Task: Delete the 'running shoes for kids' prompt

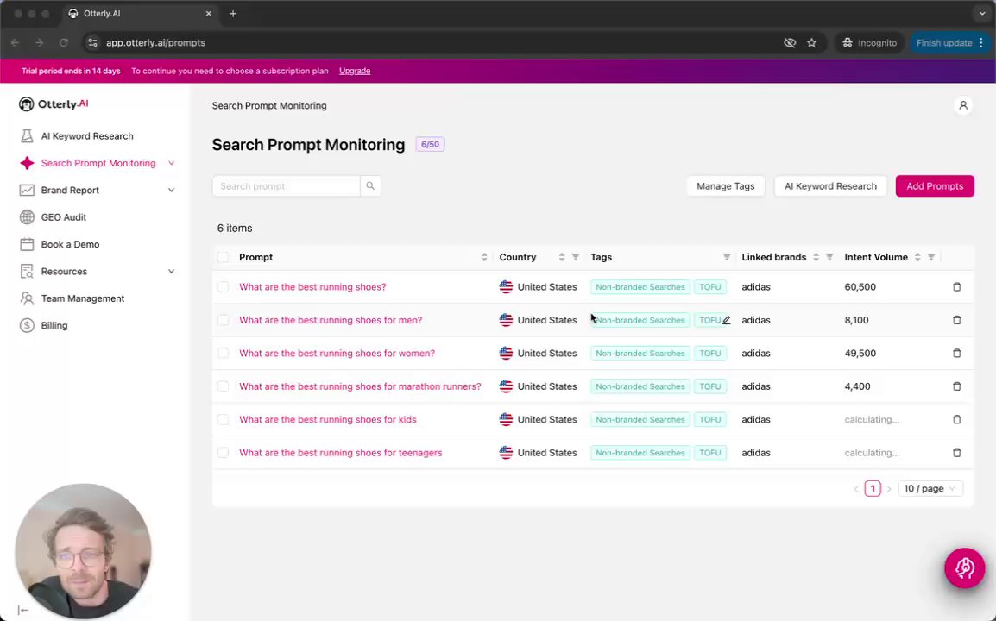Action: (956, 420)
